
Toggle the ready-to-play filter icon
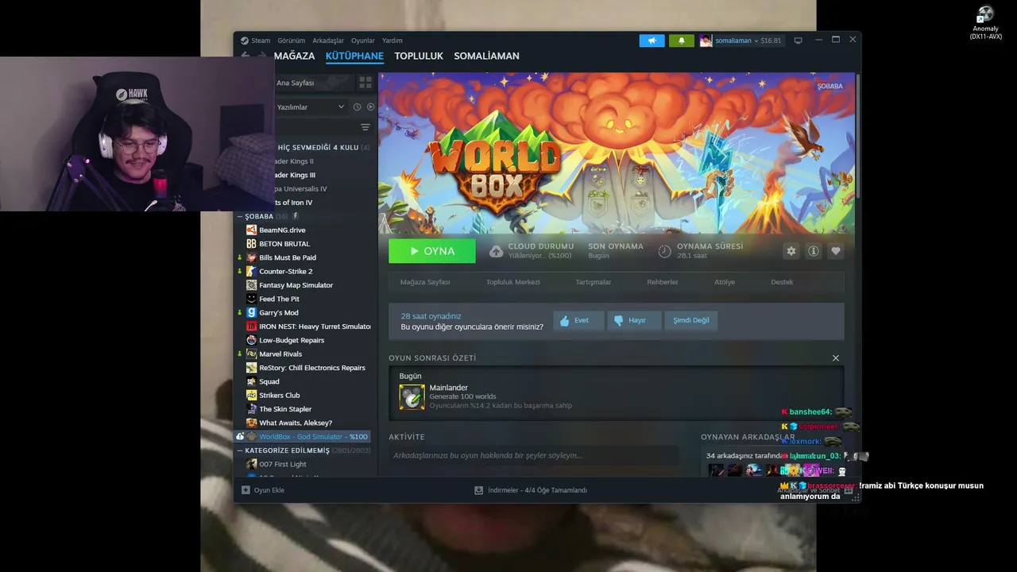(370, 106)
